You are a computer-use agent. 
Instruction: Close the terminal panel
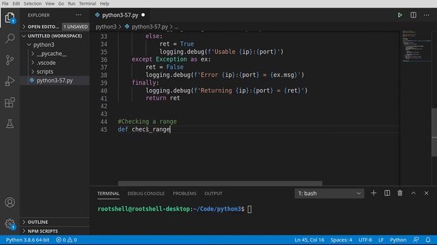click(426, 193)
